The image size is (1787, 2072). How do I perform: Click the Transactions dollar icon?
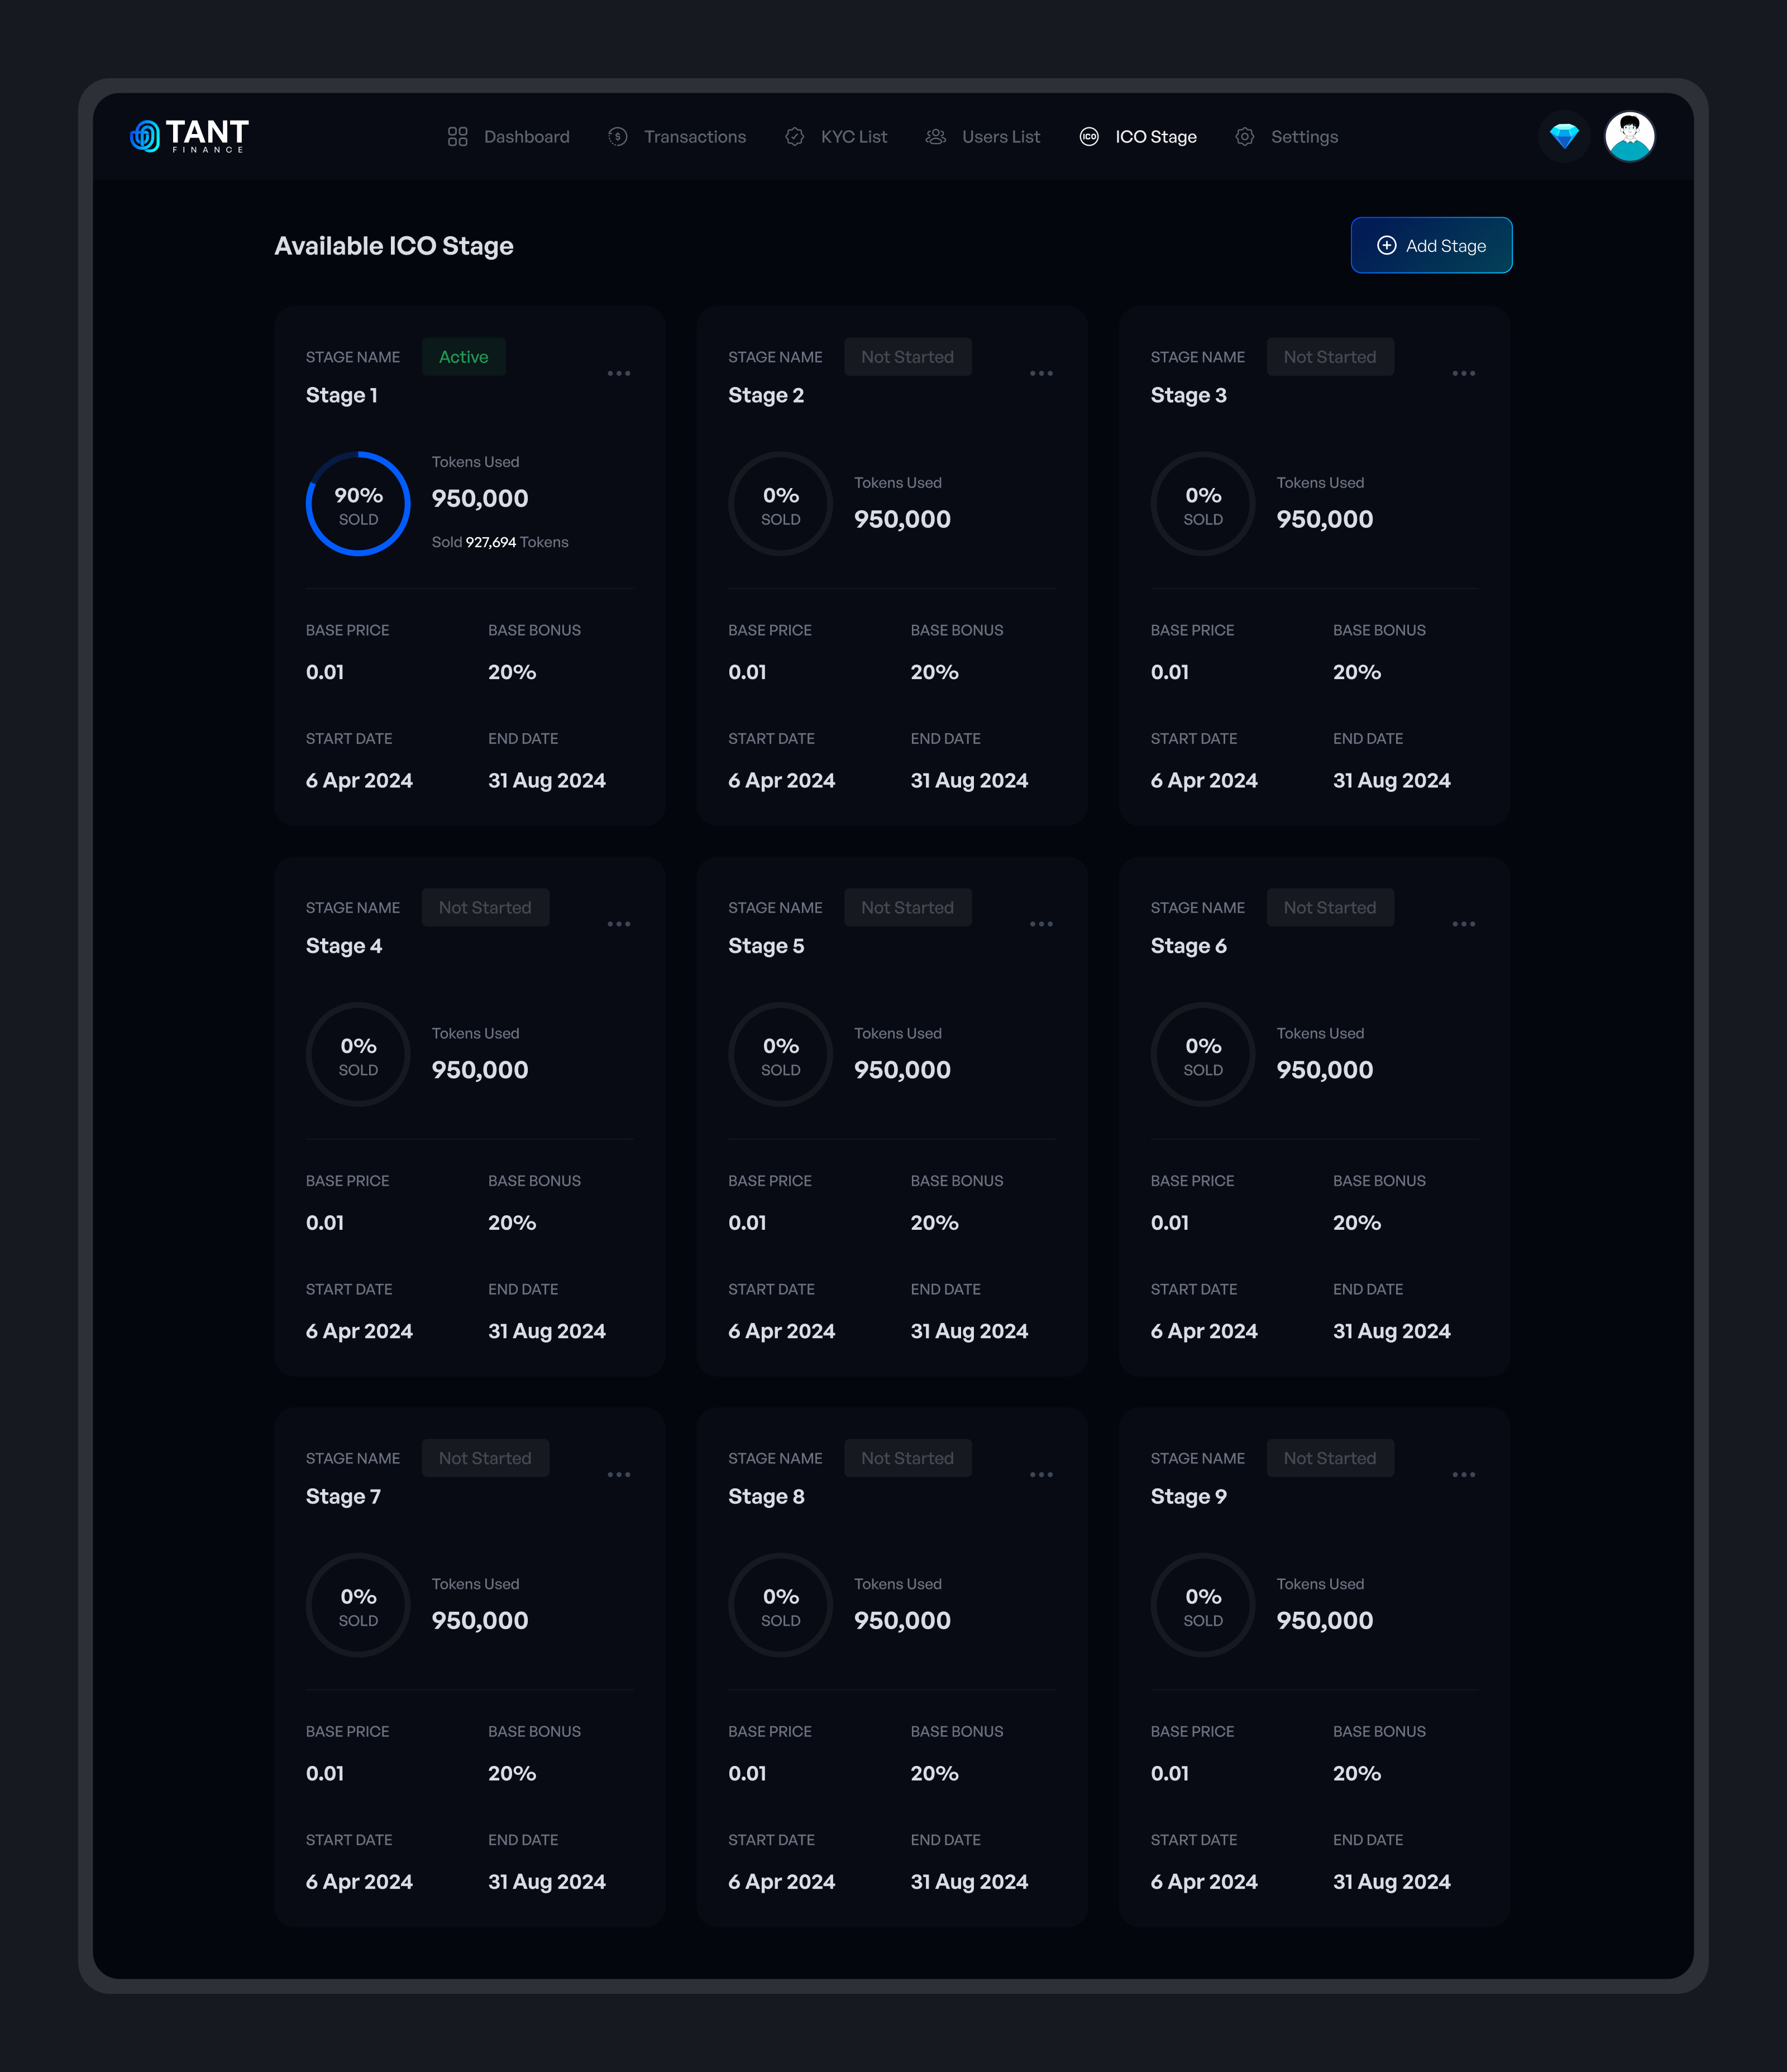point(617,137)
